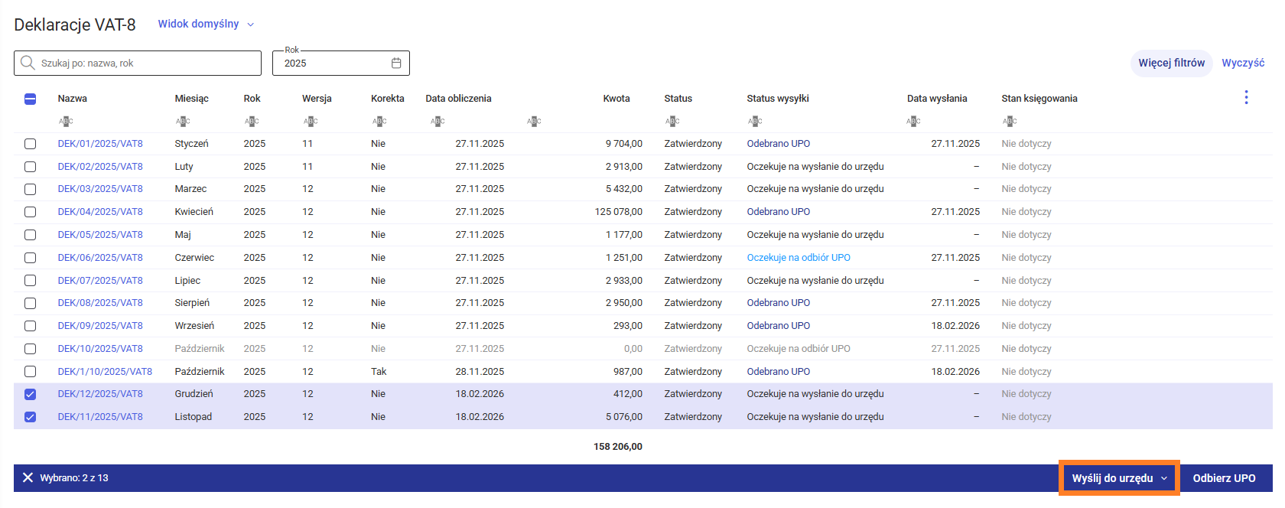Click the Więcej filtrów button
This screenshot has height=508, width=1285.
pos(1171,63)
